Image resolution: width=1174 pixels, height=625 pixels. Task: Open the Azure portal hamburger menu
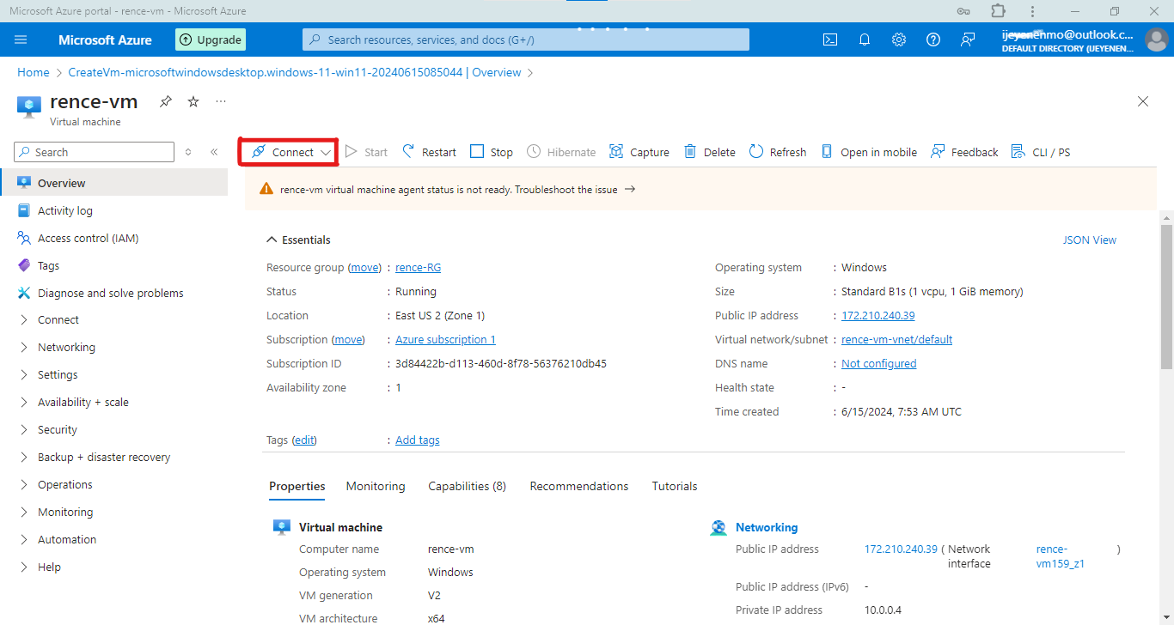point(21,39)
